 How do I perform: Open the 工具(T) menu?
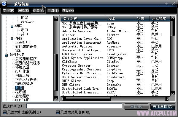(x=53, y=11)
